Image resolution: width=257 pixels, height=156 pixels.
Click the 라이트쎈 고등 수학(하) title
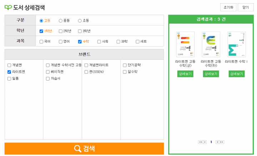[x=211, y=63]
